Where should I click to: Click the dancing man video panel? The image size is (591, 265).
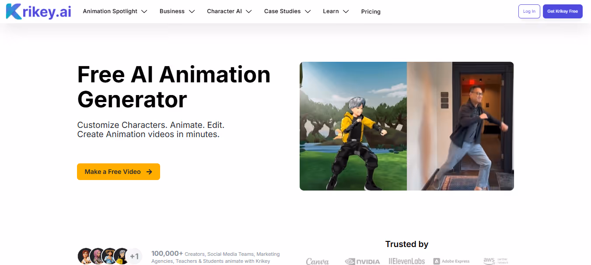tap(461, 126)
